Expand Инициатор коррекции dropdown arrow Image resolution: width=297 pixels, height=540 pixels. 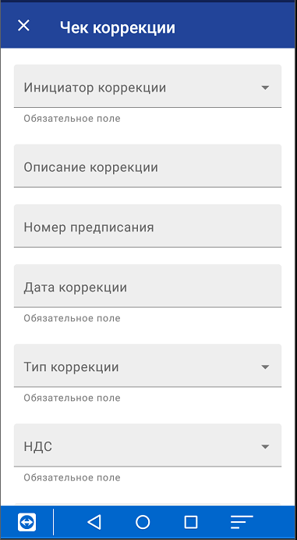coord(265,88)
